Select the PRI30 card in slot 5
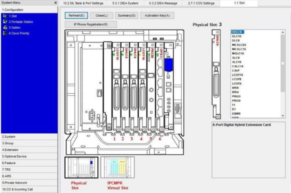This screenshot has width=291, height=193. [151, 86]
